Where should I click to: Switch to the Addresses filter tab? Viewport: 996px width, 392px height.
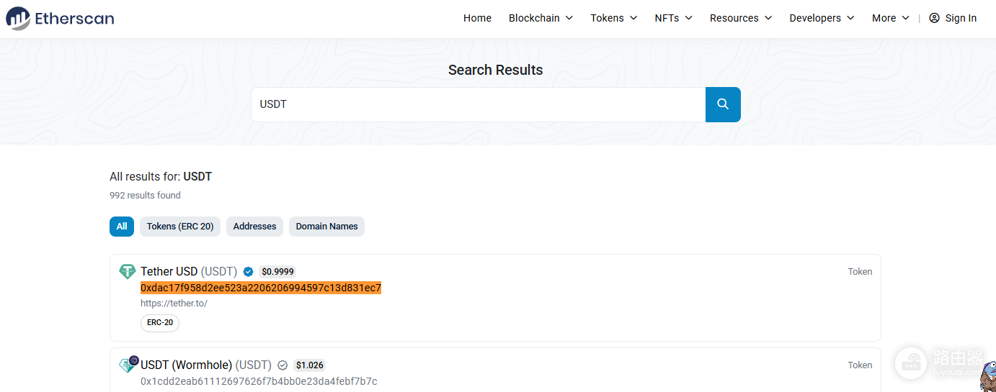point(254,227)
